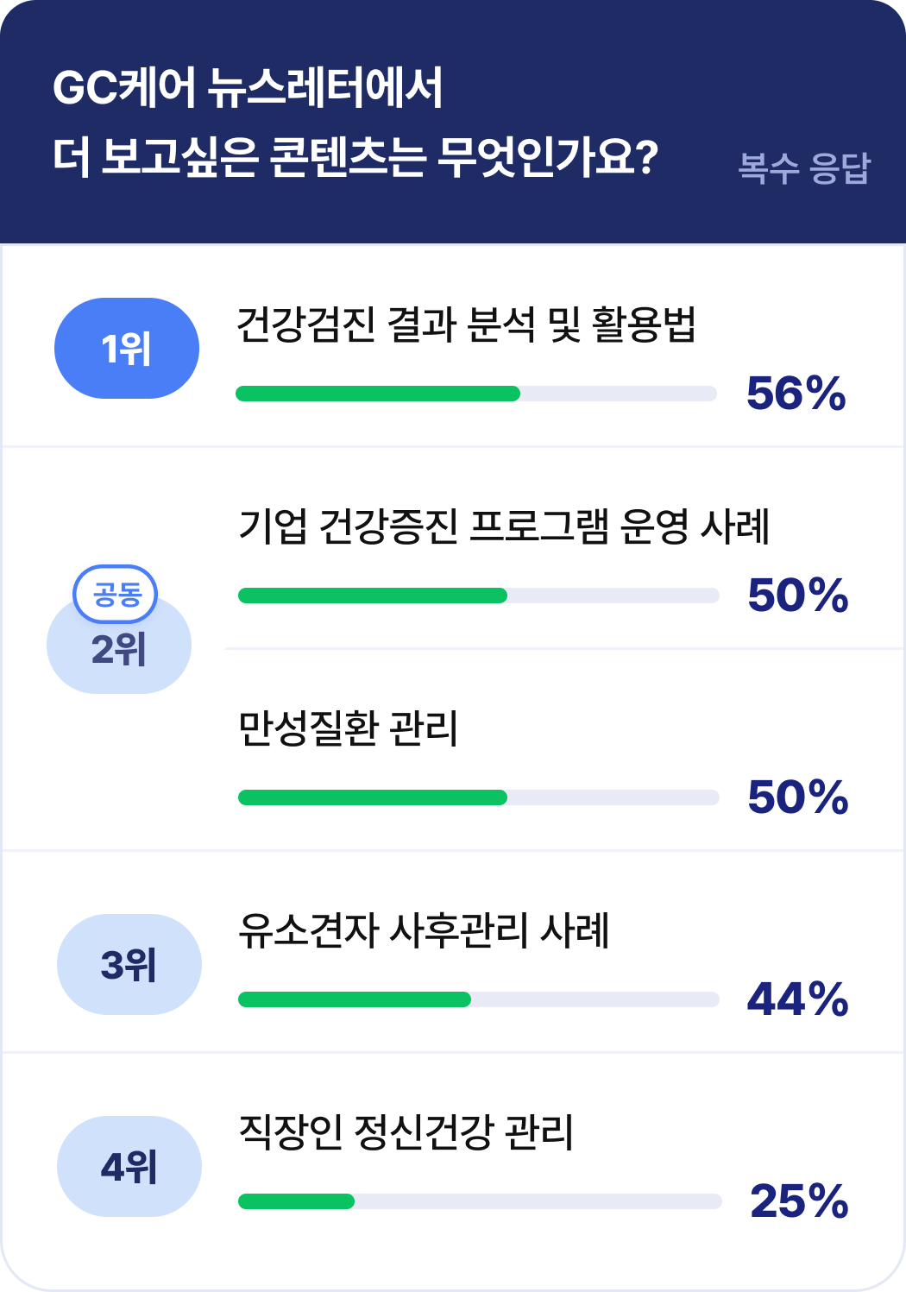Select 직장인 정신건강 관리 item

click(406, 1132)
